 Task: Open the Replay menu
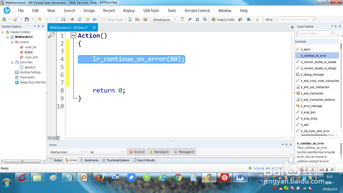coord(129,11)
